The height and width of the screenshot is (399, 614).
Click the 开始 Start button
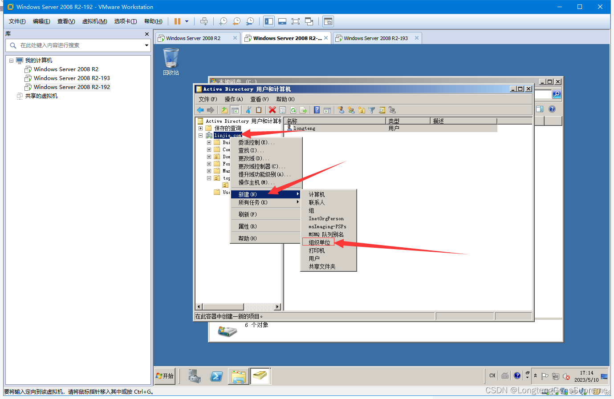tap(165, 376)
